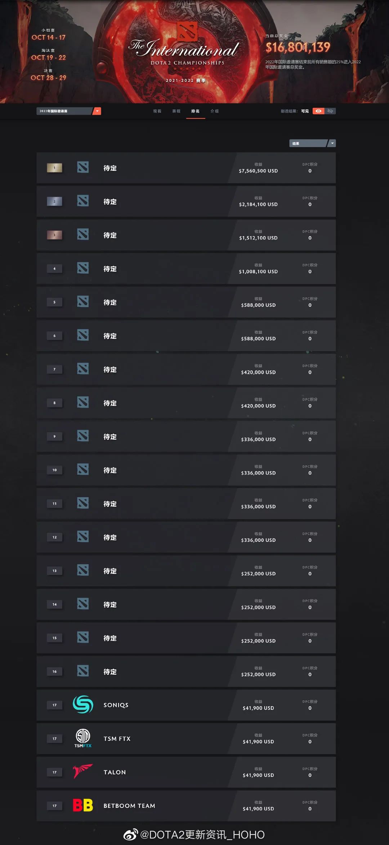Switch to the 观看 tab
Viewport: 389px width, 845px height.
pyautogui.click(x=157, y=111)
